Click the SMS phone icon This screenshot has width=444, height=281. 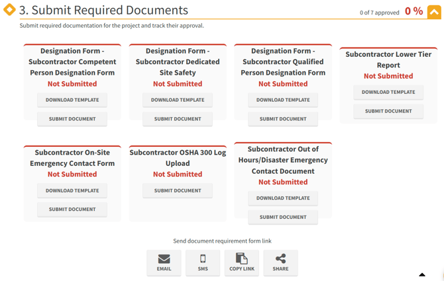tap(203, 259)
